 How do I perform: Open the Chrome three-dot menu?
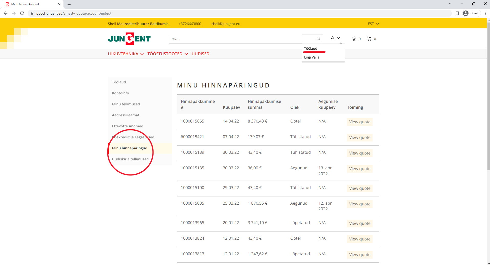[x=486, y=13]
